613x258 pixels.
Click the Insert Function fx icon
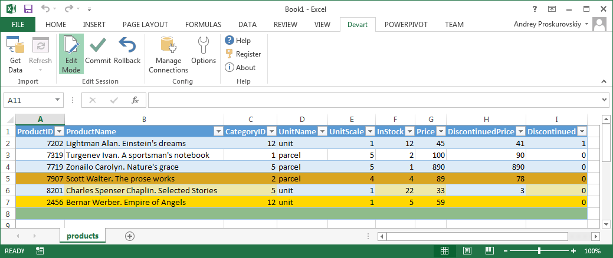point(135,100)
